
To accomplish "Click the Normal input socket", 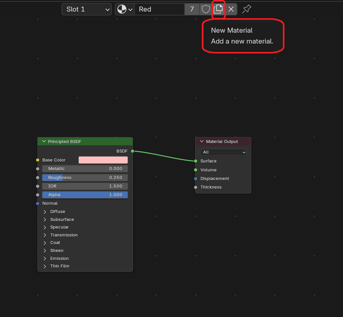I will 38,203.
